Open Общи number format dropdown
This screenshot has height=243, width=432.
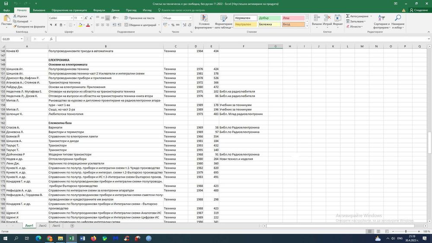[x=190, y=18]
